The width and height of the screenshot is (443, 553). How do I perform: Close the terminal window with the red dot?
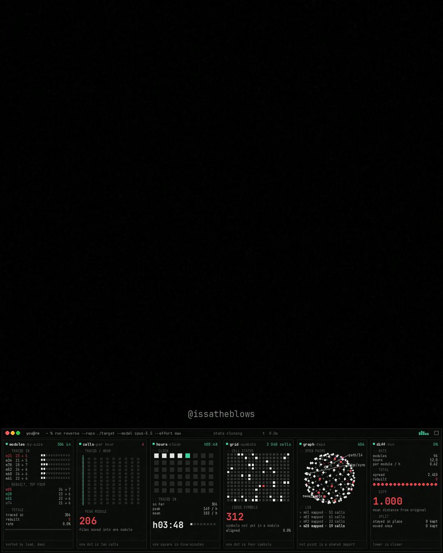click(x=7, y=433)
